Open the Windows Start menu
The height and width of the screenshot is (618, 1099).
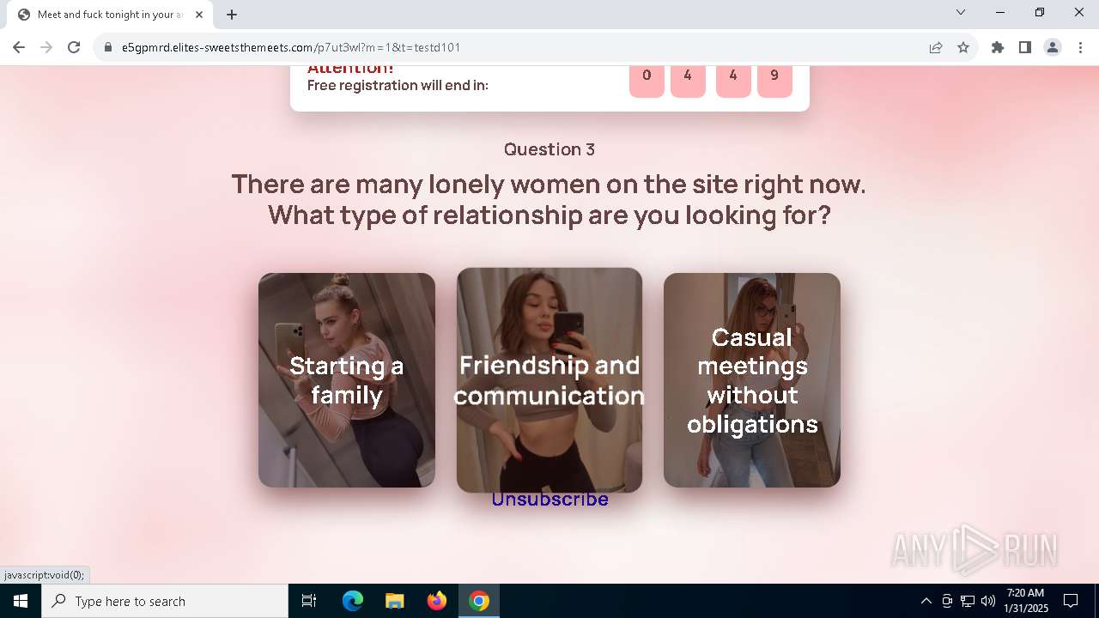tap(21, 601)
